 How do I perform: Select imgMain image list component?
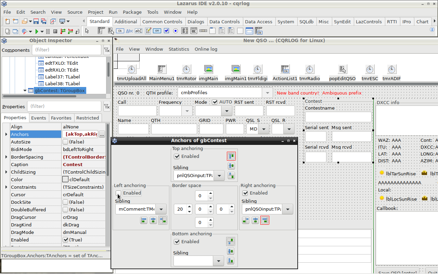208,70
